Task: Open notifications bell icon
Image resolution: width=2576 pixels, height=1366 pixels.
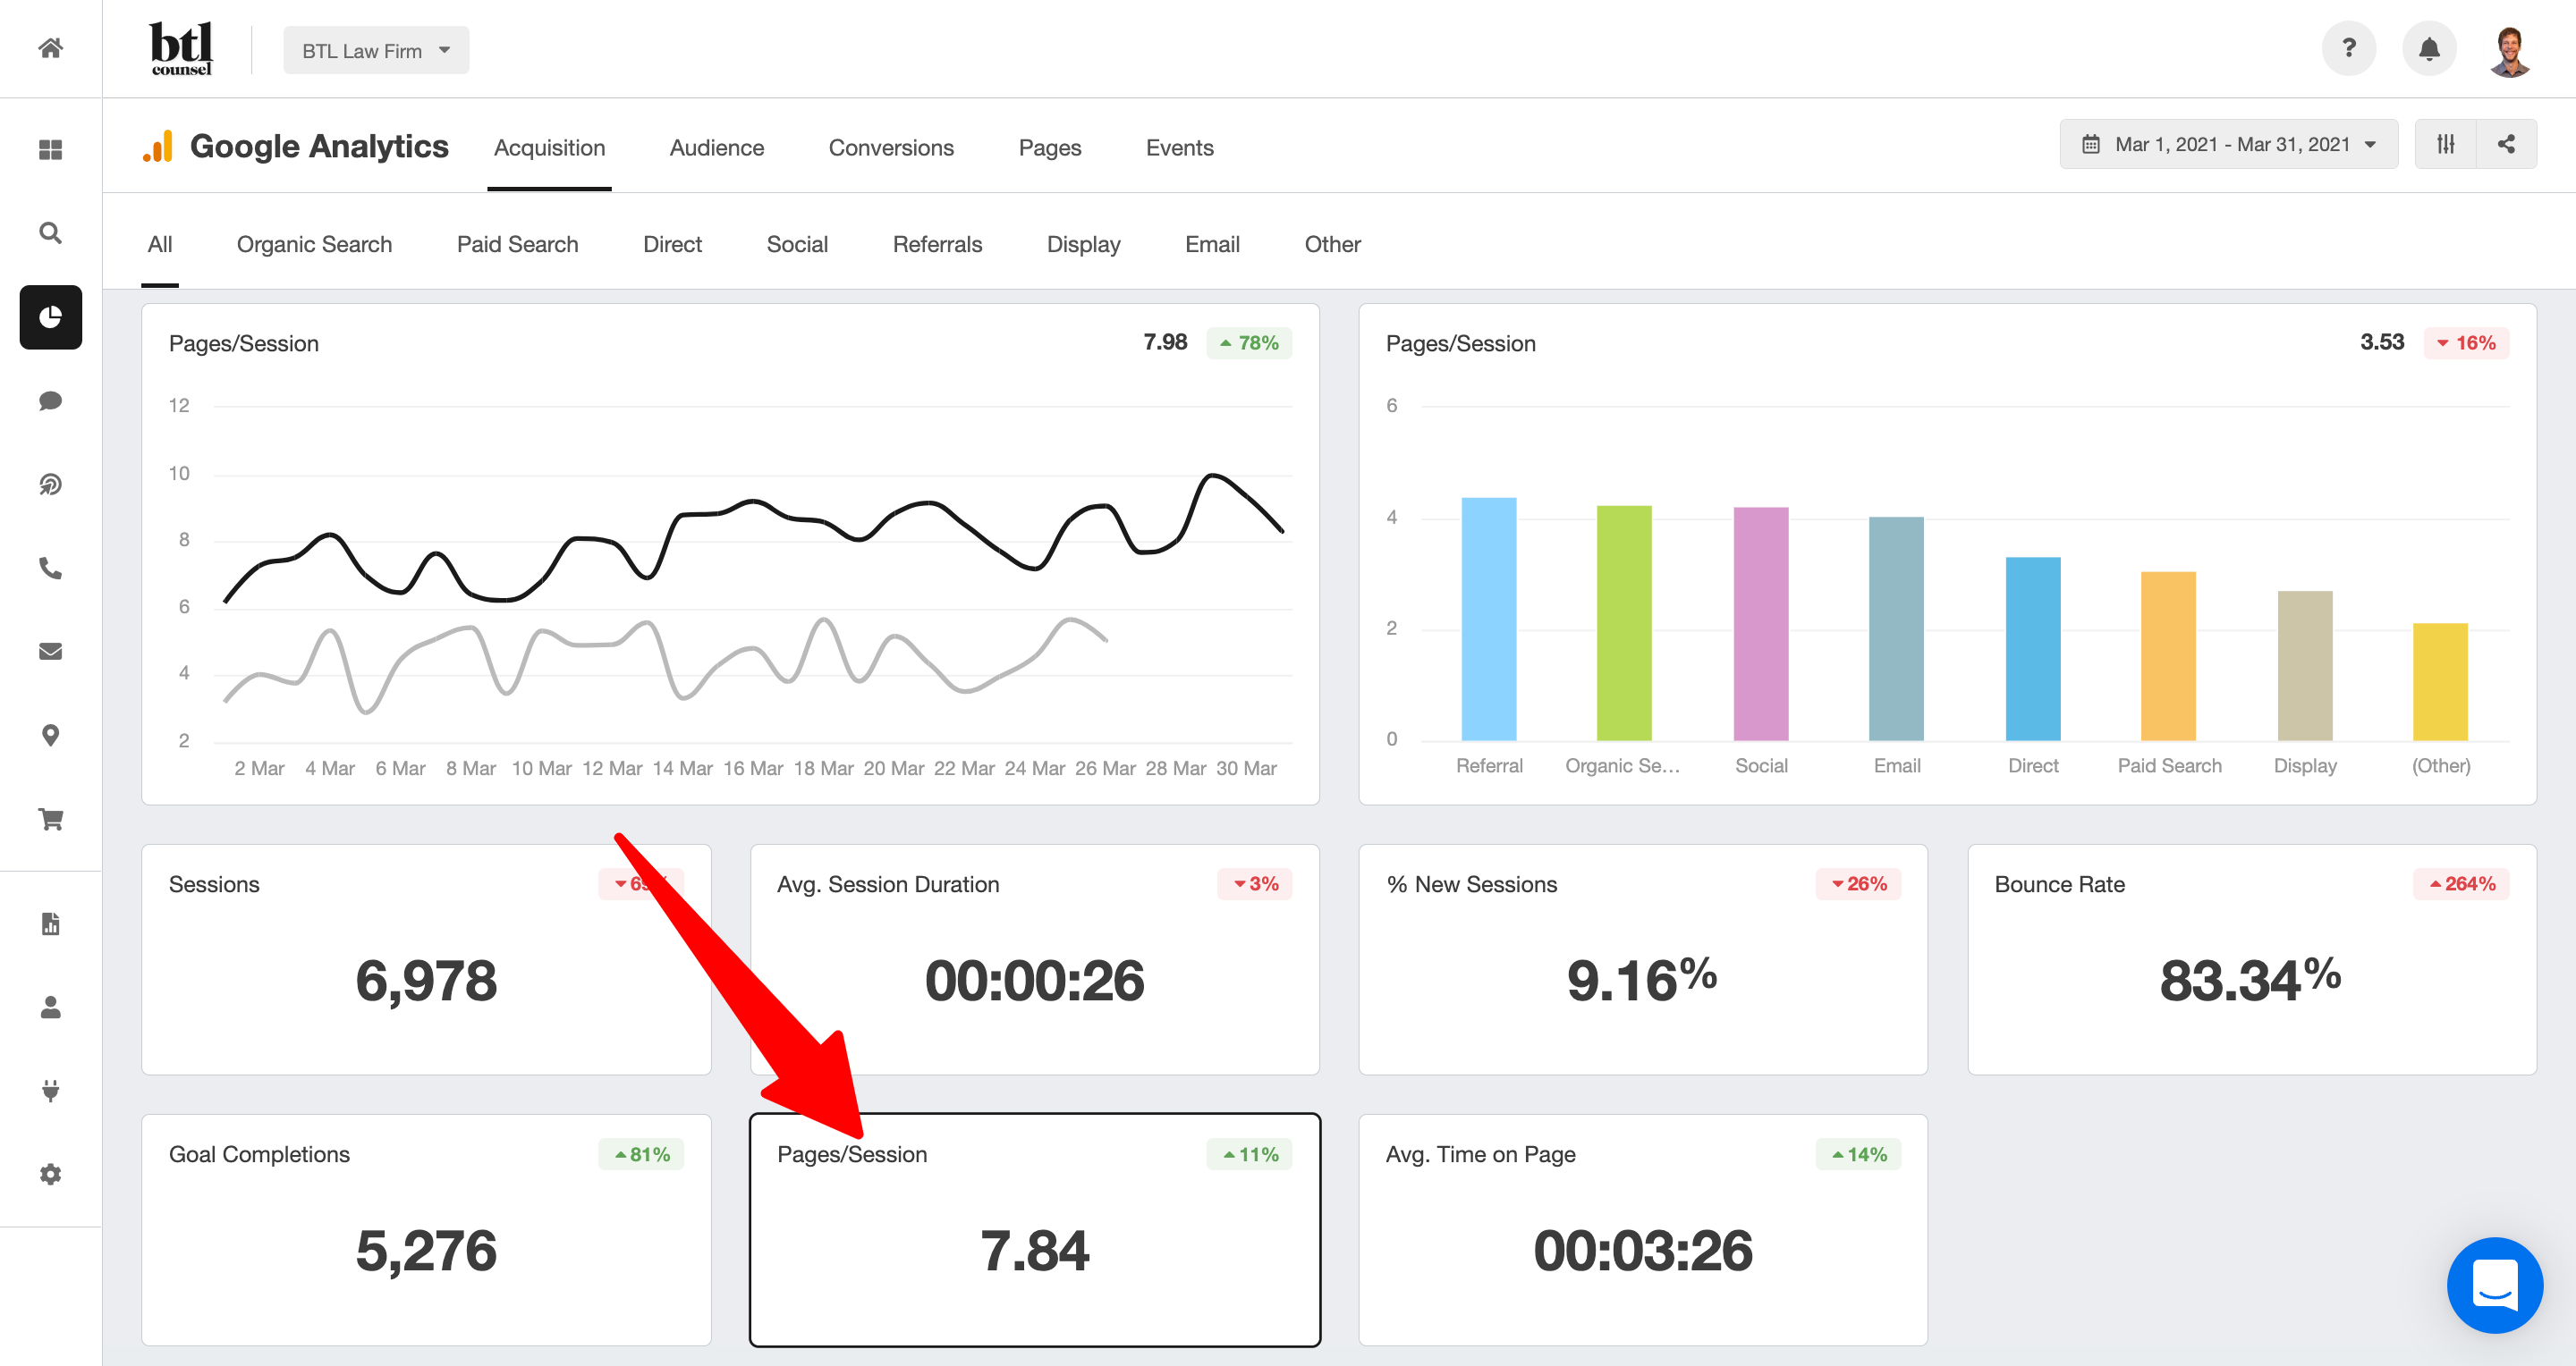Action: 2429,48
